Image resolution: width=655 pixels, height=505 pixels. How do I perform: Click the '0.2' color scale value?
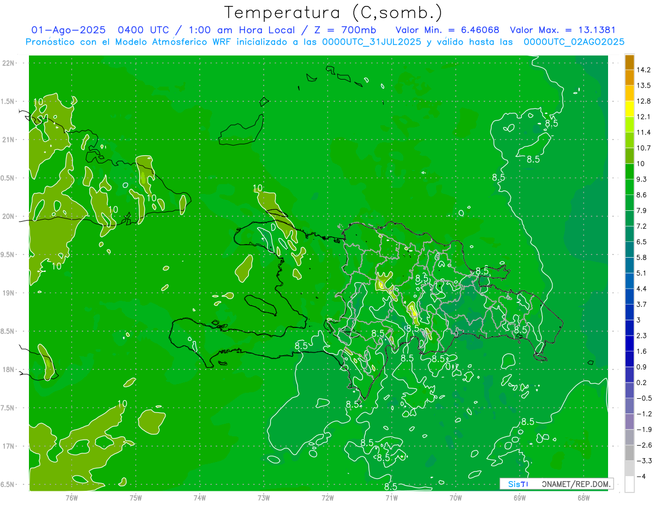(642, 383)
